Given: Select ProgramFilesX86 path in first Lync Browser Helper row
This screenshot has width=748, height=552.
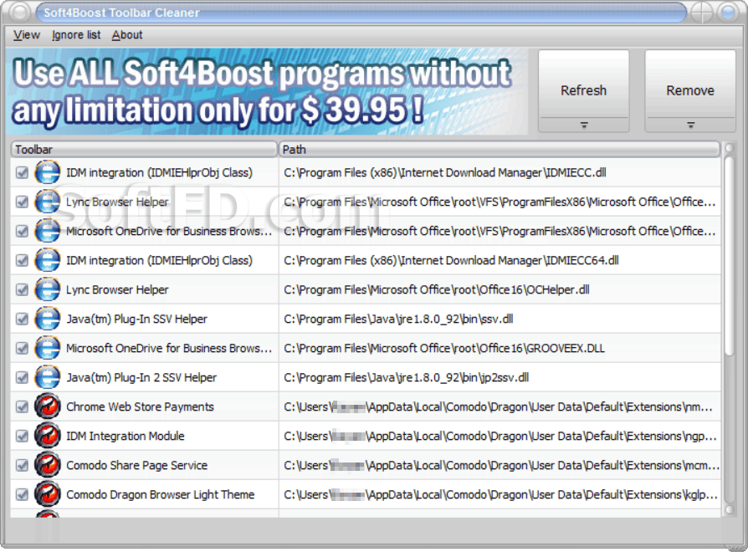Looking at the screenshot, I should [x=500, y=202].
